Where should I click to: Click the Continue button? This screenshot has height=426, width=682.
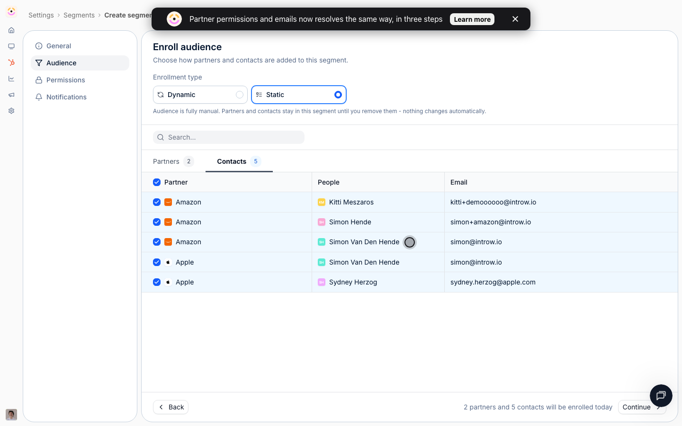[x=642, y=407]
